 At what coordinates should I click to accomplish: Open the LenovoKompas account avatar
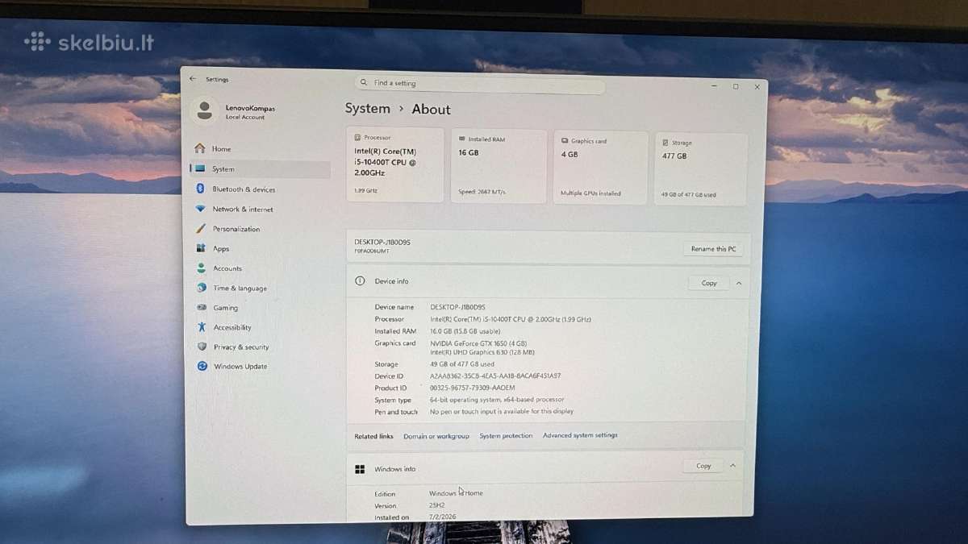pos(204,110)
